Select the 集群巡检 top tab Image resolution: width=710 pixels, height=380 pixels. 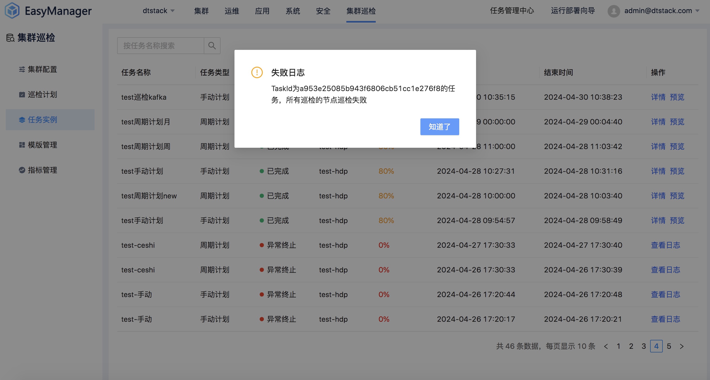click(x=361, y=11)
